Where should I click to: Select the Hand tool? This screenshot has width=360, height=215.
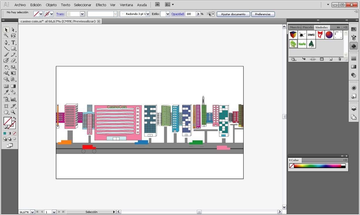pyautogui.click(x=6, y=112)
